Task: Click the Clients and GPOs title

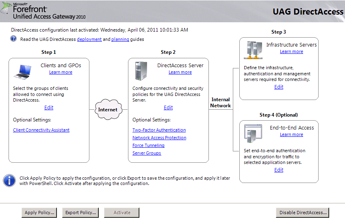Action: tap(61, 65)
